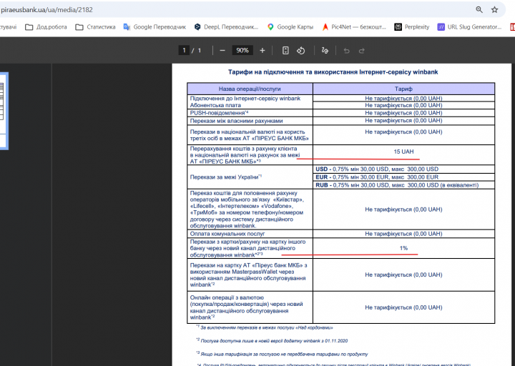Click the 'Назва операції/послуги' column header
This screenshot has height=366, width=515.
(x=250, y=89)
